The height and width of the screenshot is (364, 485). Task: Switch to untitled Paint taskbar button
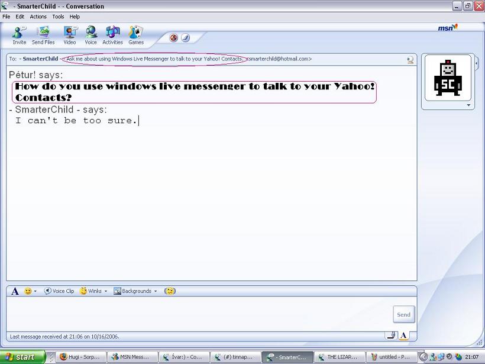click(x=391, y=357)
